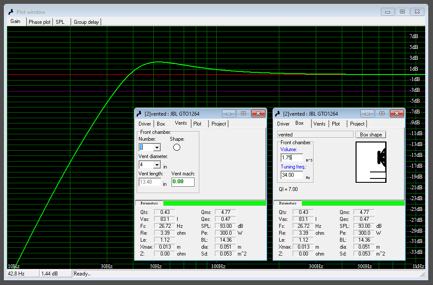
Task: Click SPL value 93.00 in Box-tab window
Action: click(x=364, y=226)
